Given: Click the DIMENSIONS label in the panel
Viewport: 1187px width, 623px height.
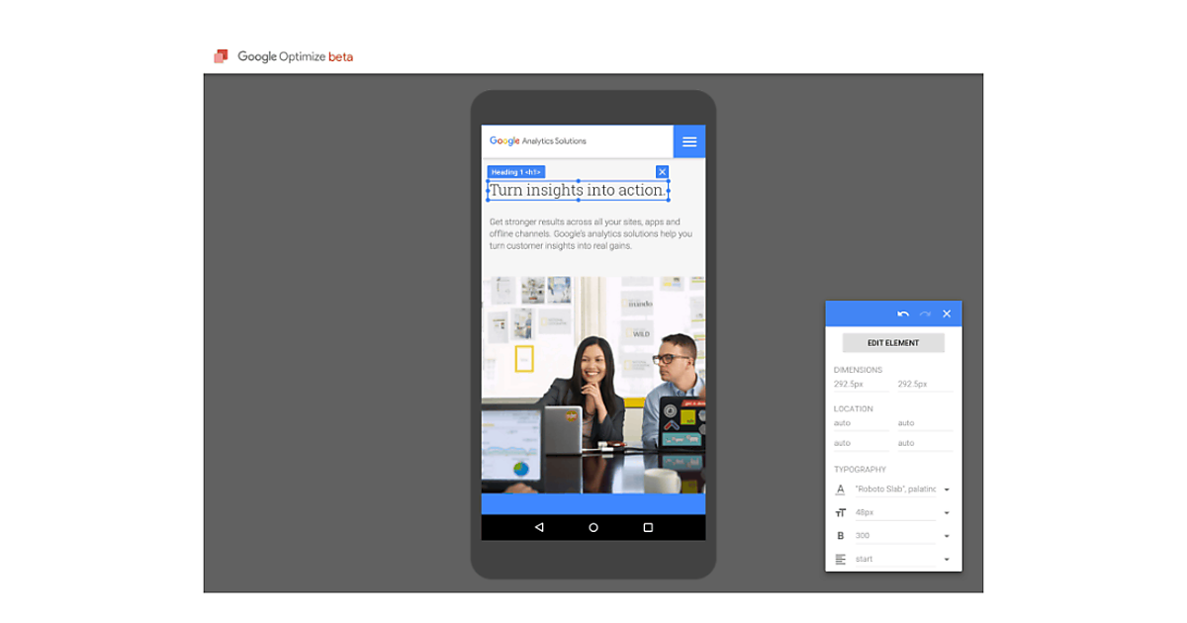Looking at the screenshot, I should point(858,370).
